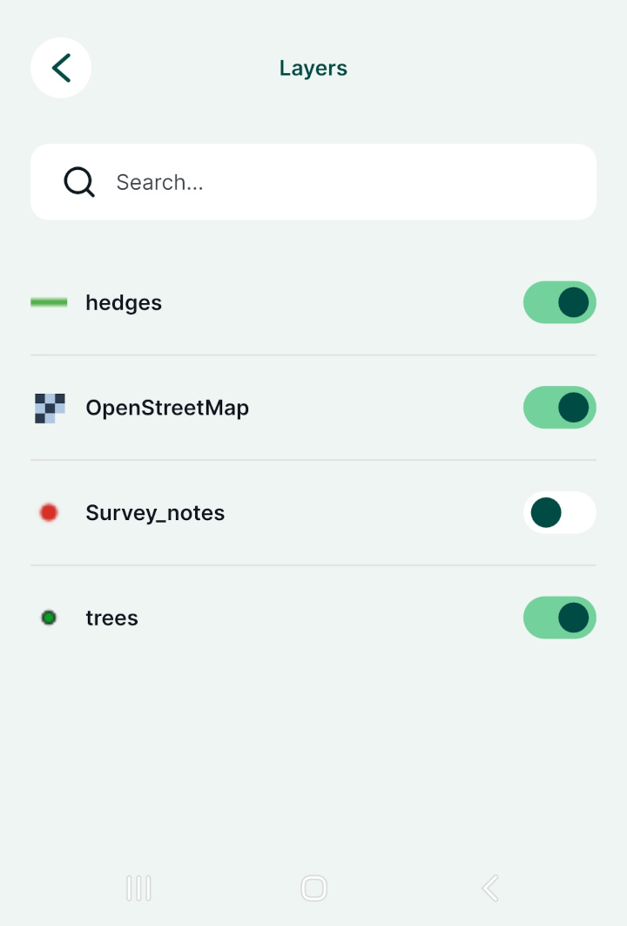Tap the Layers page title
Viewport: 627px width, 926px height.
tap(313, 69)
